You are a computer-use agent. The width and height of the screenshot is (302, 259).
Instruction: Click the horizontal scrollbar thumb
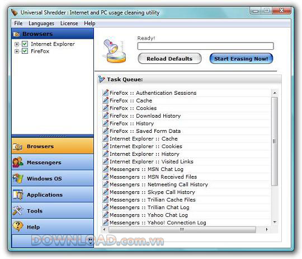pos(182,229)
